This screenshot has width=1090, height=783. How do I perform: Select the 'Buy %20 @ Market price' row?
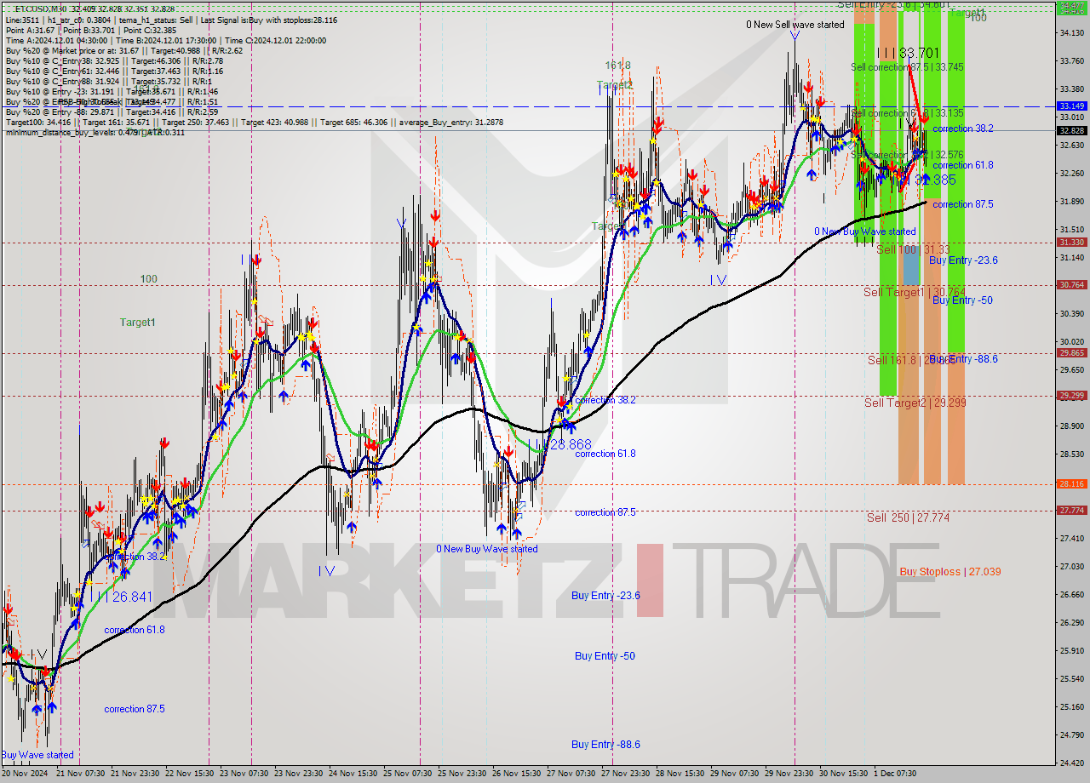(x=124, y=50)
